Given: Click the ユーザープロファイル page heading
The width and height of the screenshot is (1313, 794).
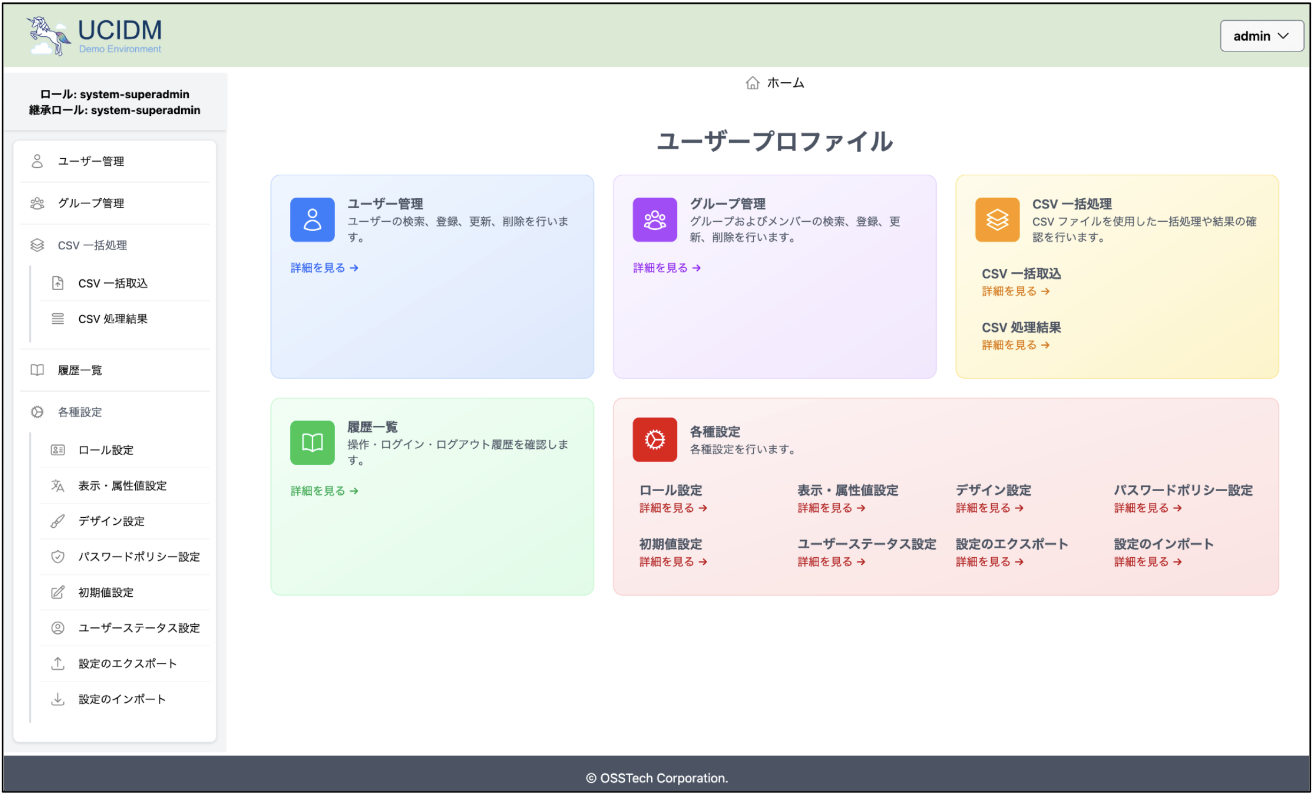Looking at the screenshot, I should click(775, 142).
